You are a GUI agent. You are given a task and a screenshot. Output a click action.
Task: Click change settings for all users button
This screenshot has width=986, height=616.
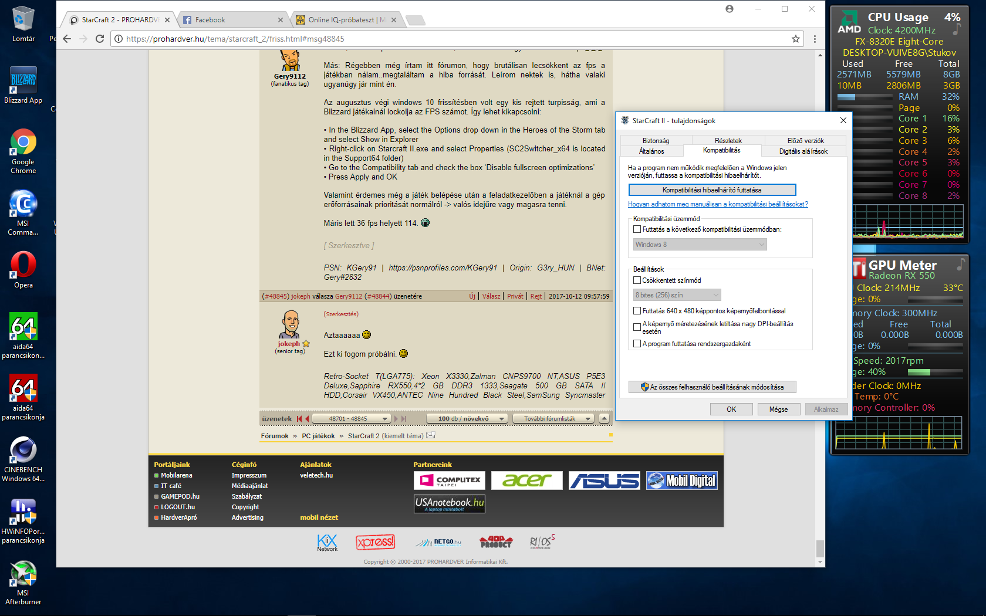click(712, 387)
